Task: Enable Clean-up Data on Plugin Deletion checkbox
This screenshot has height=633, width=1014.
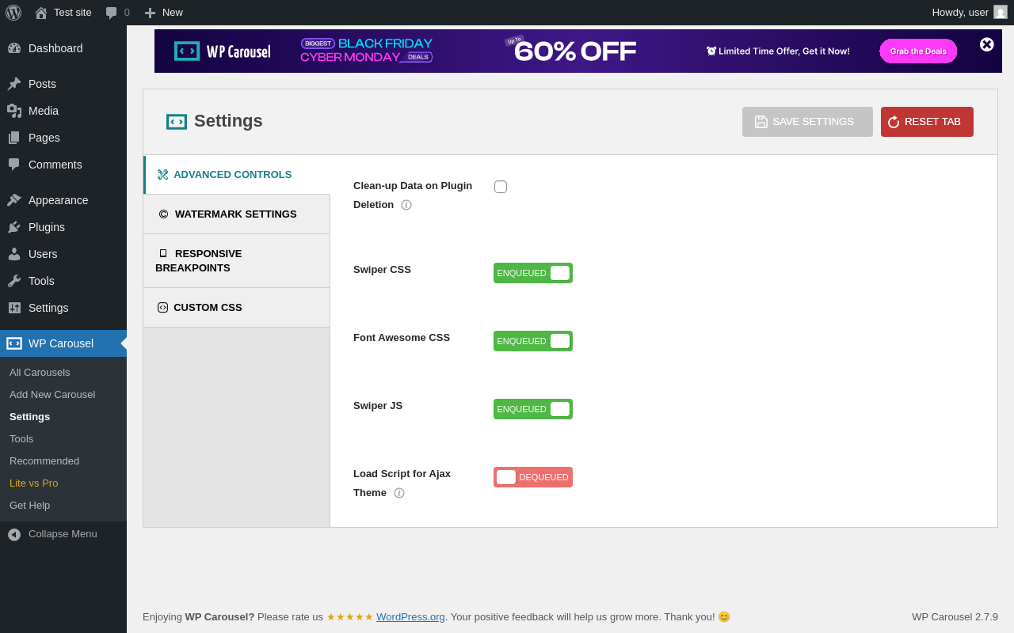Action: (x=501, y=187)
